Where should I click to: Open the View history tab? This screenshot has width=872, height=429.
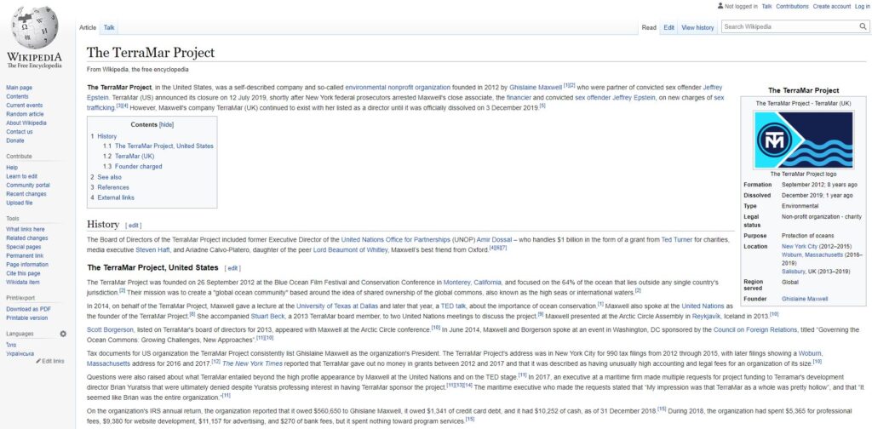(697, 27)
